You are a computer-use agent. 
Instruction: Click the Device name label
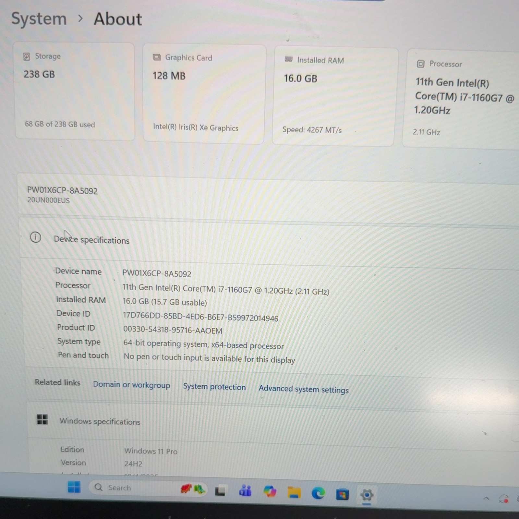[78, 271]
